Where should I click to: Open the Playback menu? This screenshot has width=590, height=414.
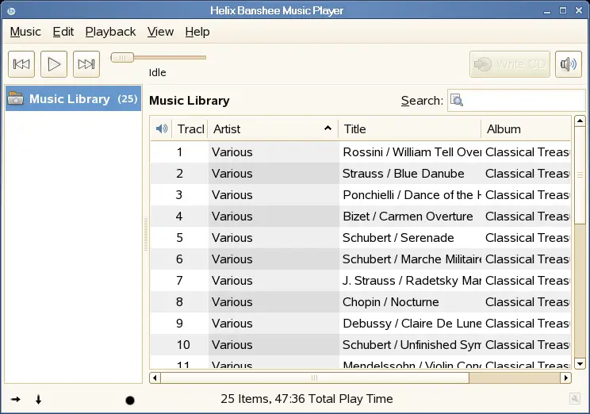point(110,32)
